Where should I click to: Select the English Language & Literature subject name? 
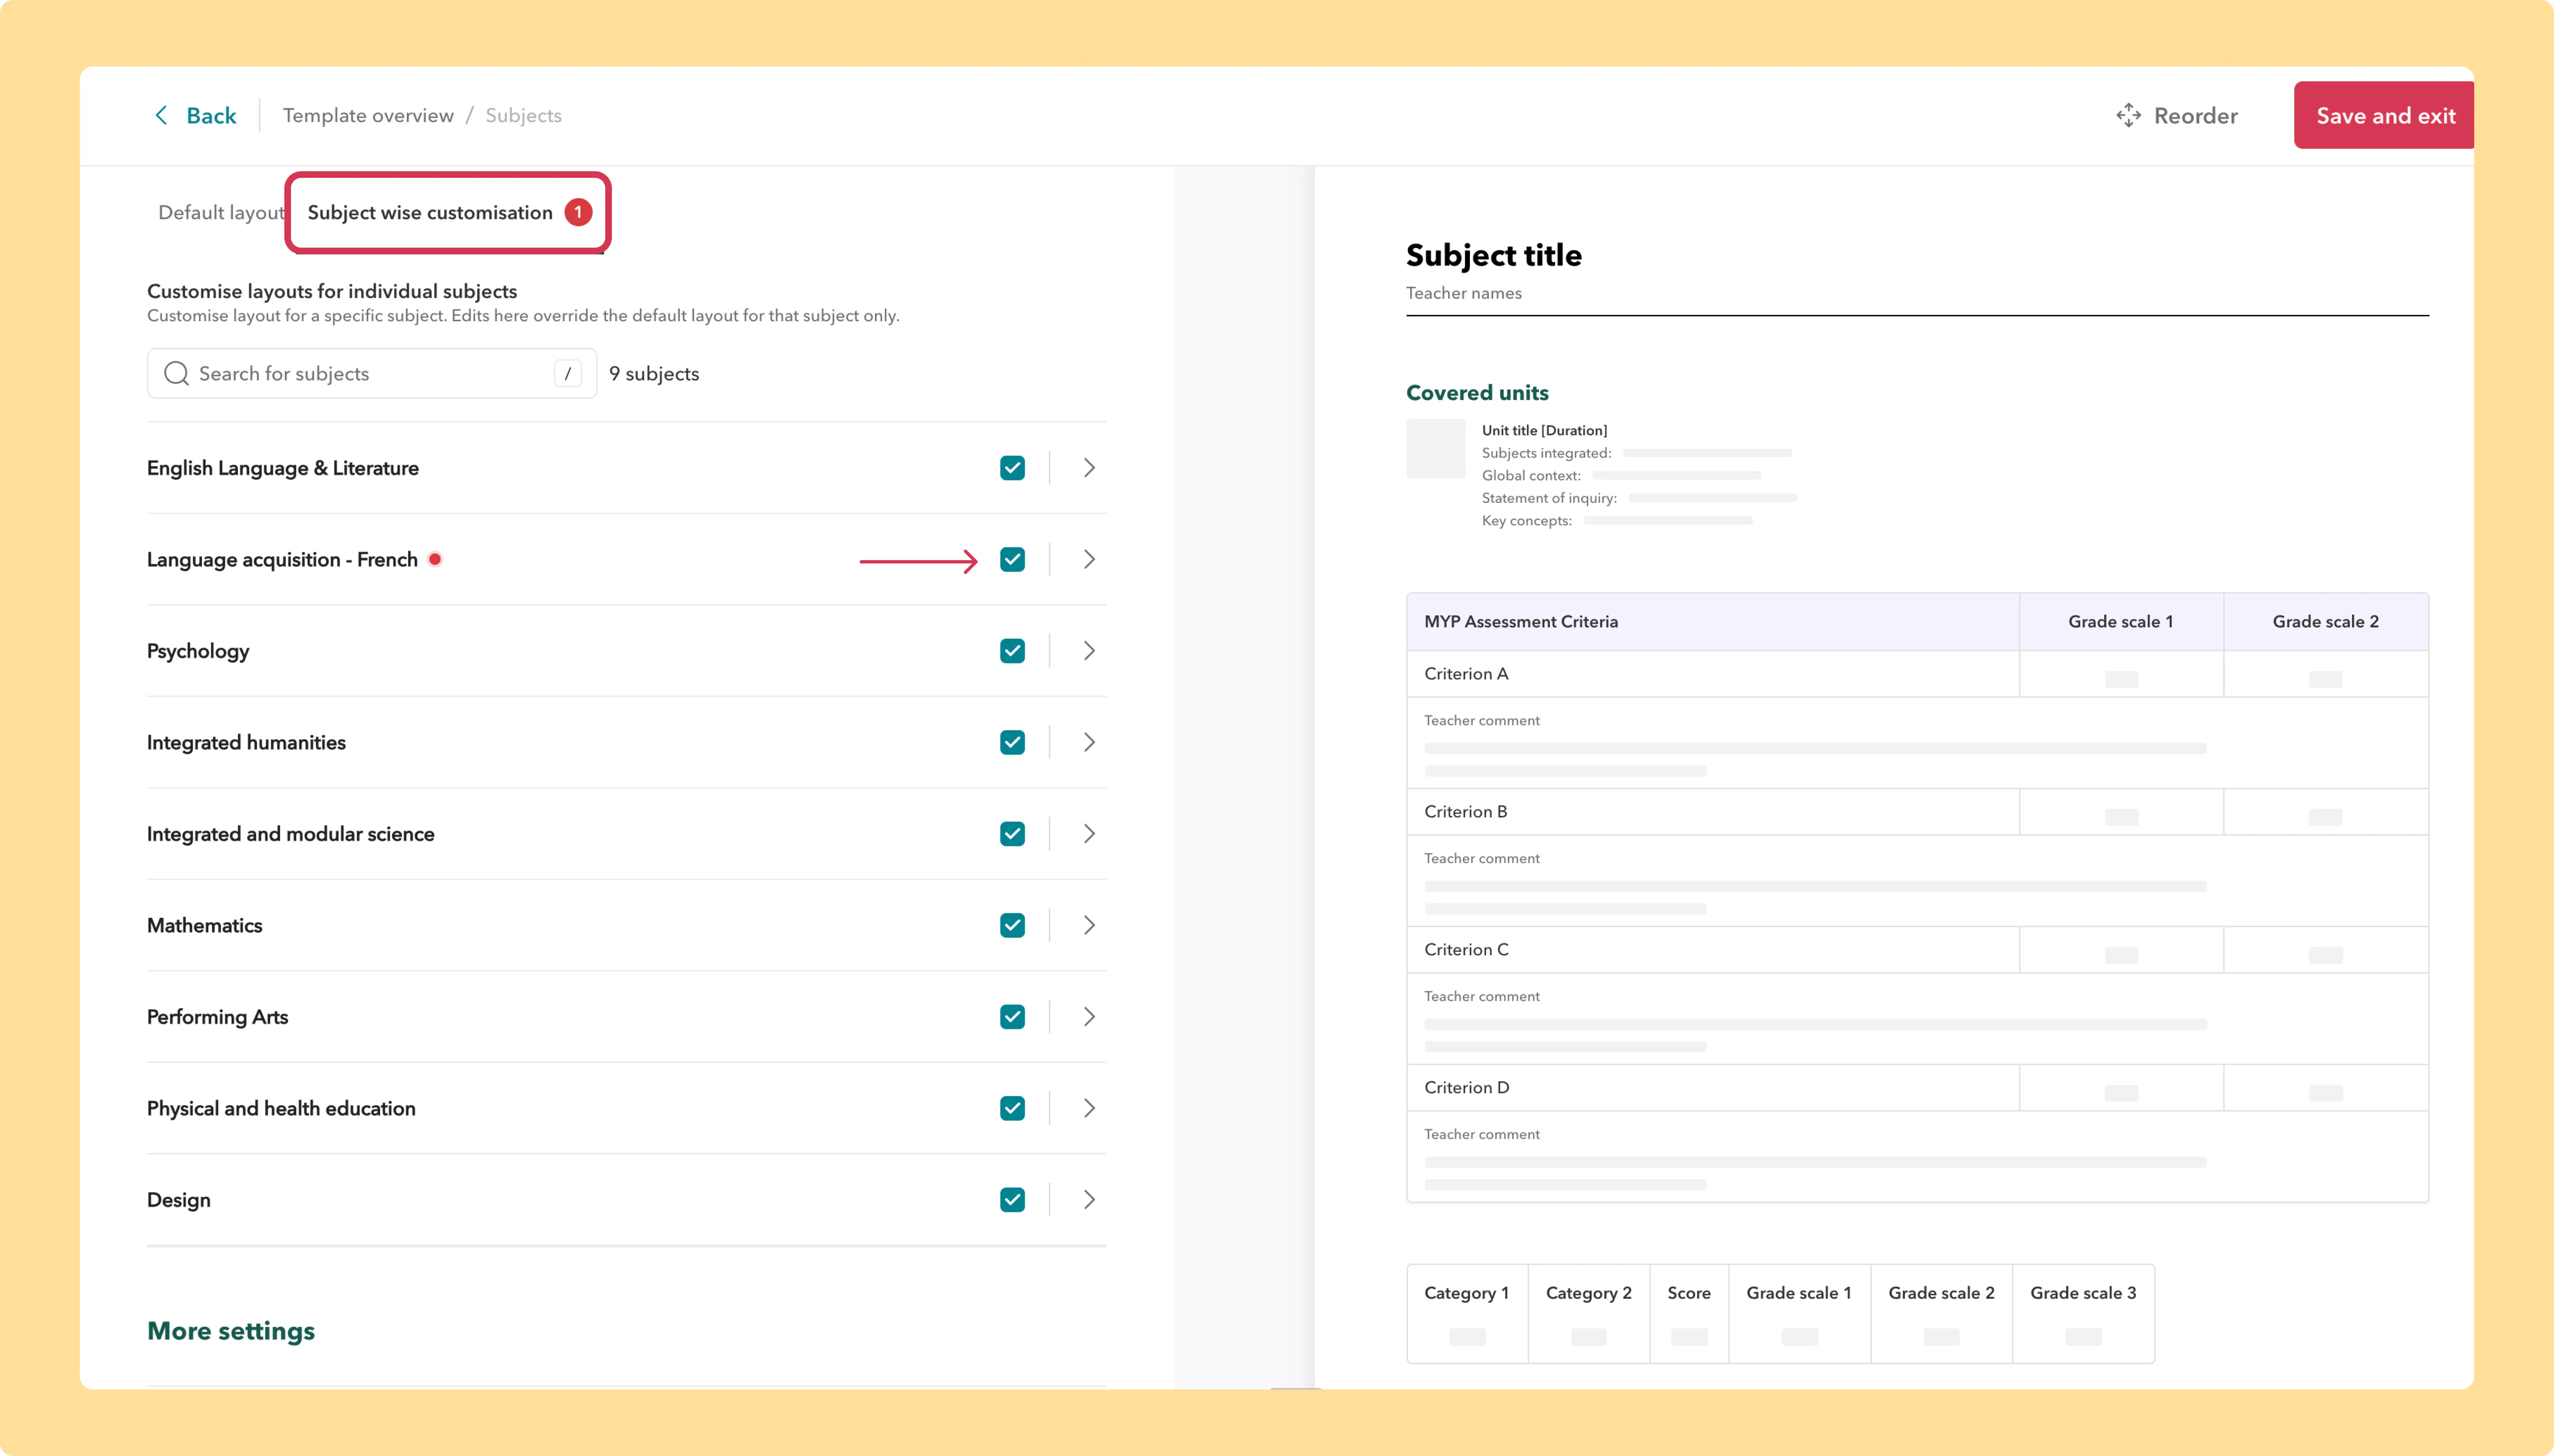[283, 468]
